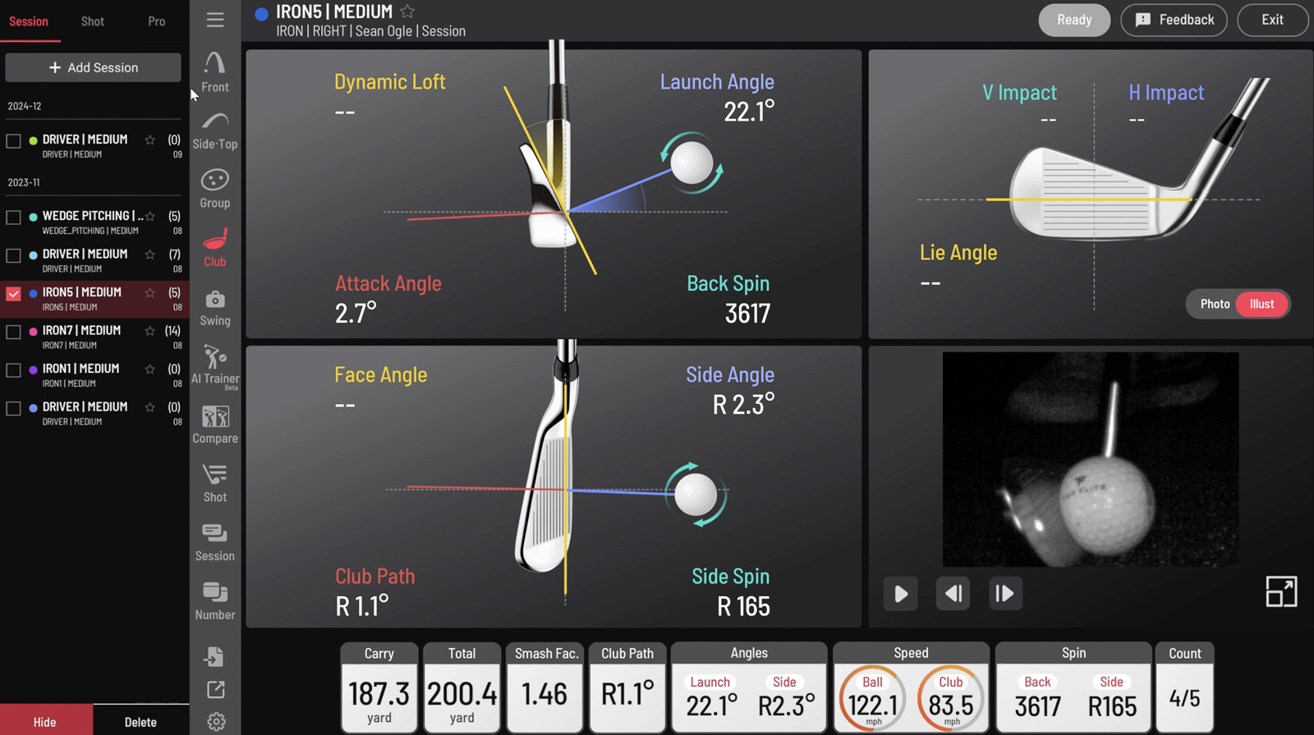Viewport: 1314px width, 735px height.
Task: Switch to the Pro tab
Action: (x=156, y=21)
